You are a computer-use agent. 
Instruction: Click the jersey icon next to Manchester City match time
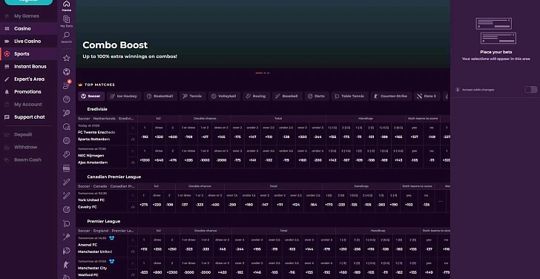click(111, 261)
